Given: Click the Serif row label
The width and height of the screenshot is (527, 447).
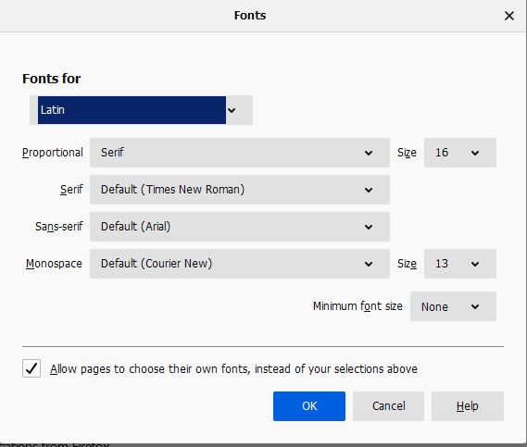Looking at the screenshot, I should [71, 190].
